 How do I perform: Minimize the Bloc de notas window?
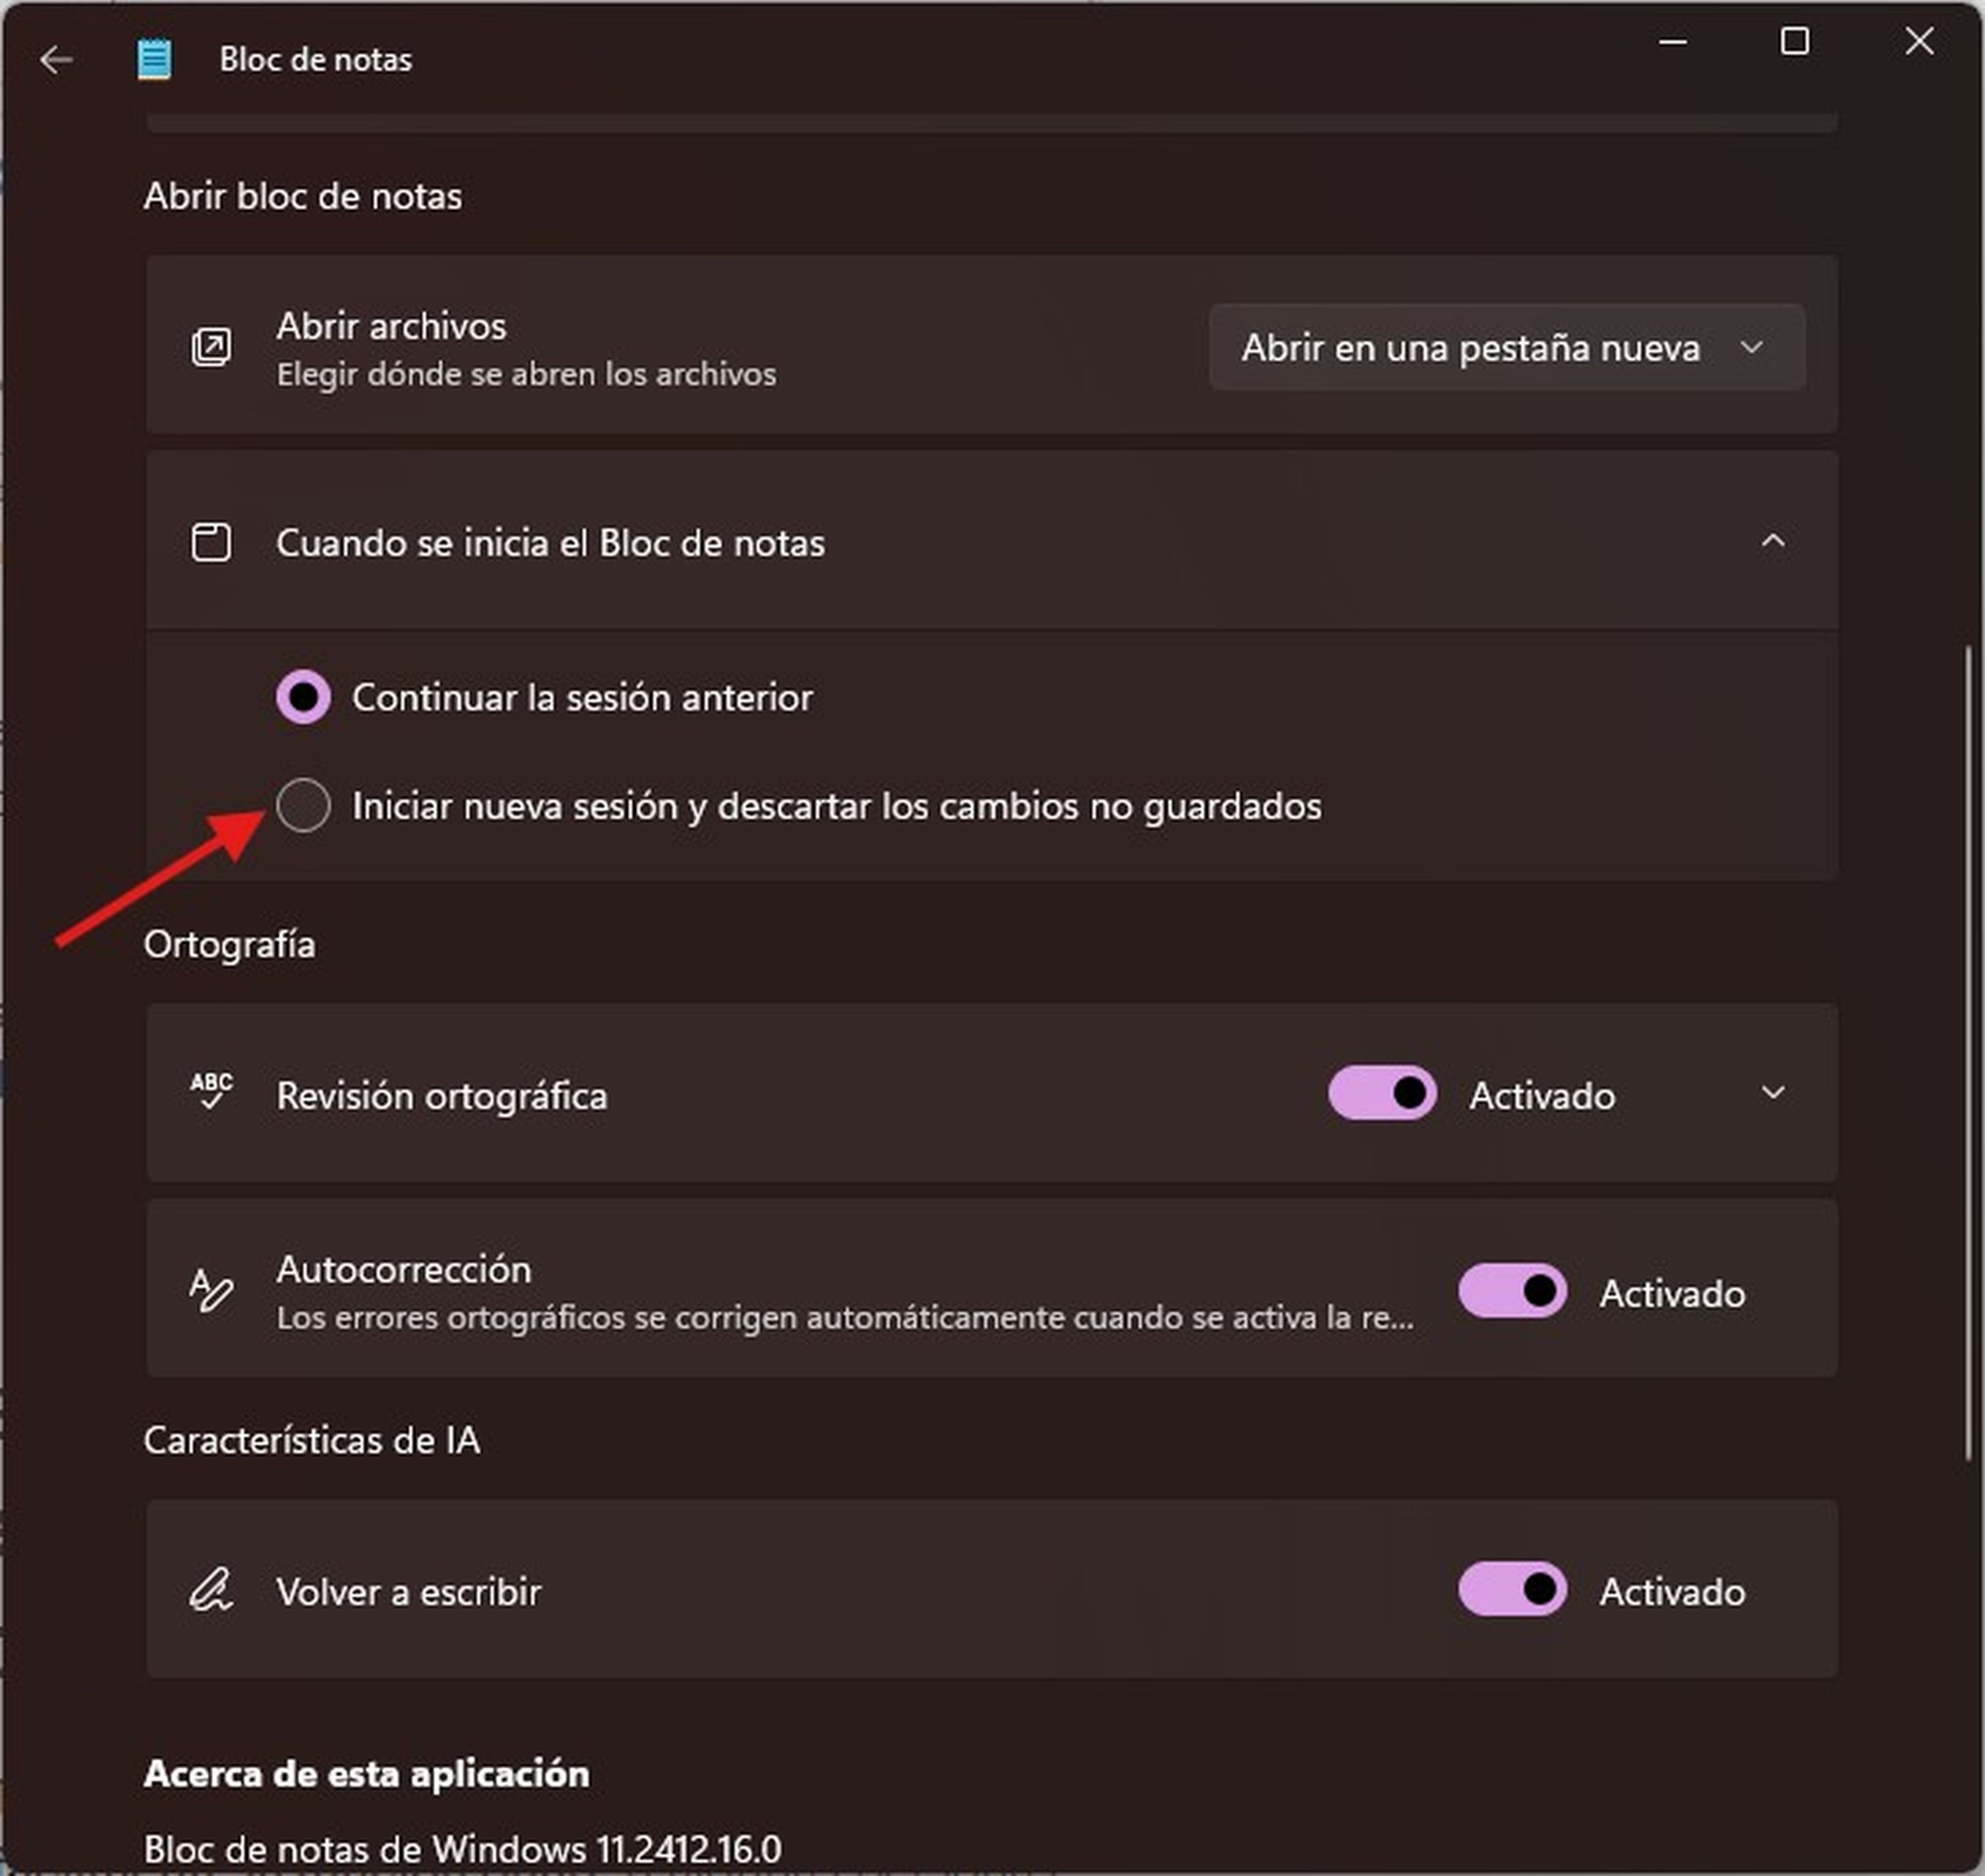(x=1673, y=42)
